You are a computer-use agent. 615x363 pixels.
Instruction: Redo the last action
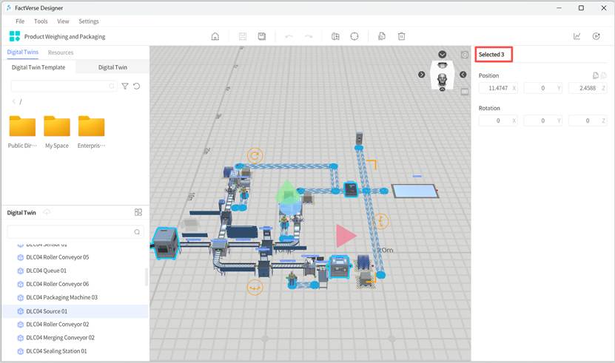coord(309,36)
